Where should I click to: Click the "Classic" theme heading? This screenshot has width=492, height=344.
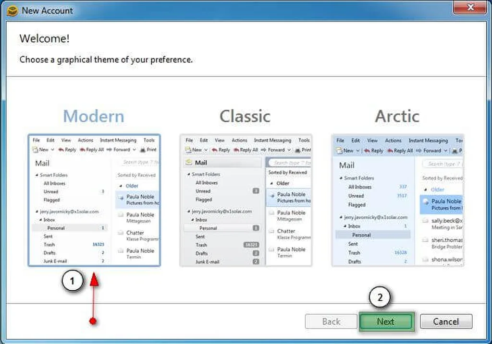click(245, 116)
